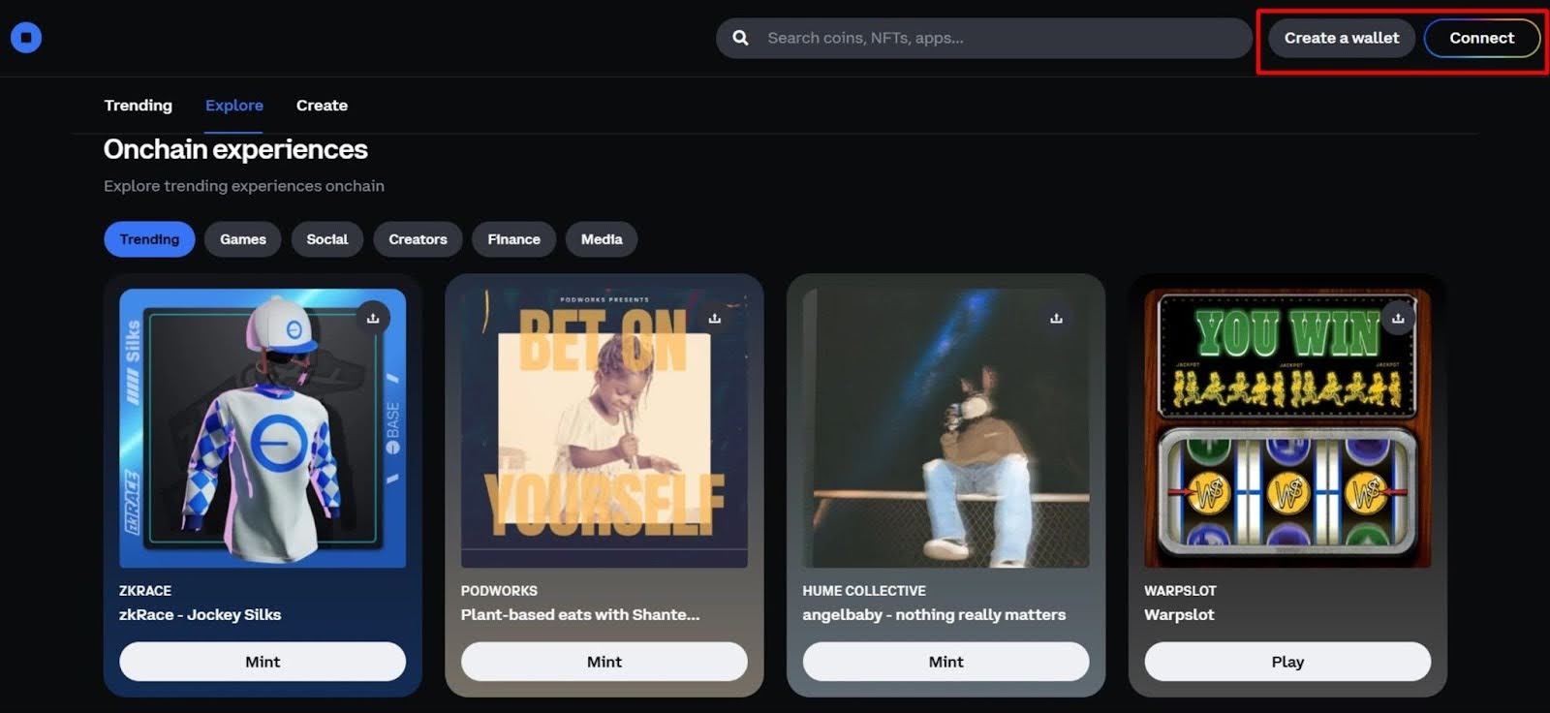The width and height of the screenshot is (1550, 713).
Task: Choose the Finance category chip
Action: [x=513, y=239]
